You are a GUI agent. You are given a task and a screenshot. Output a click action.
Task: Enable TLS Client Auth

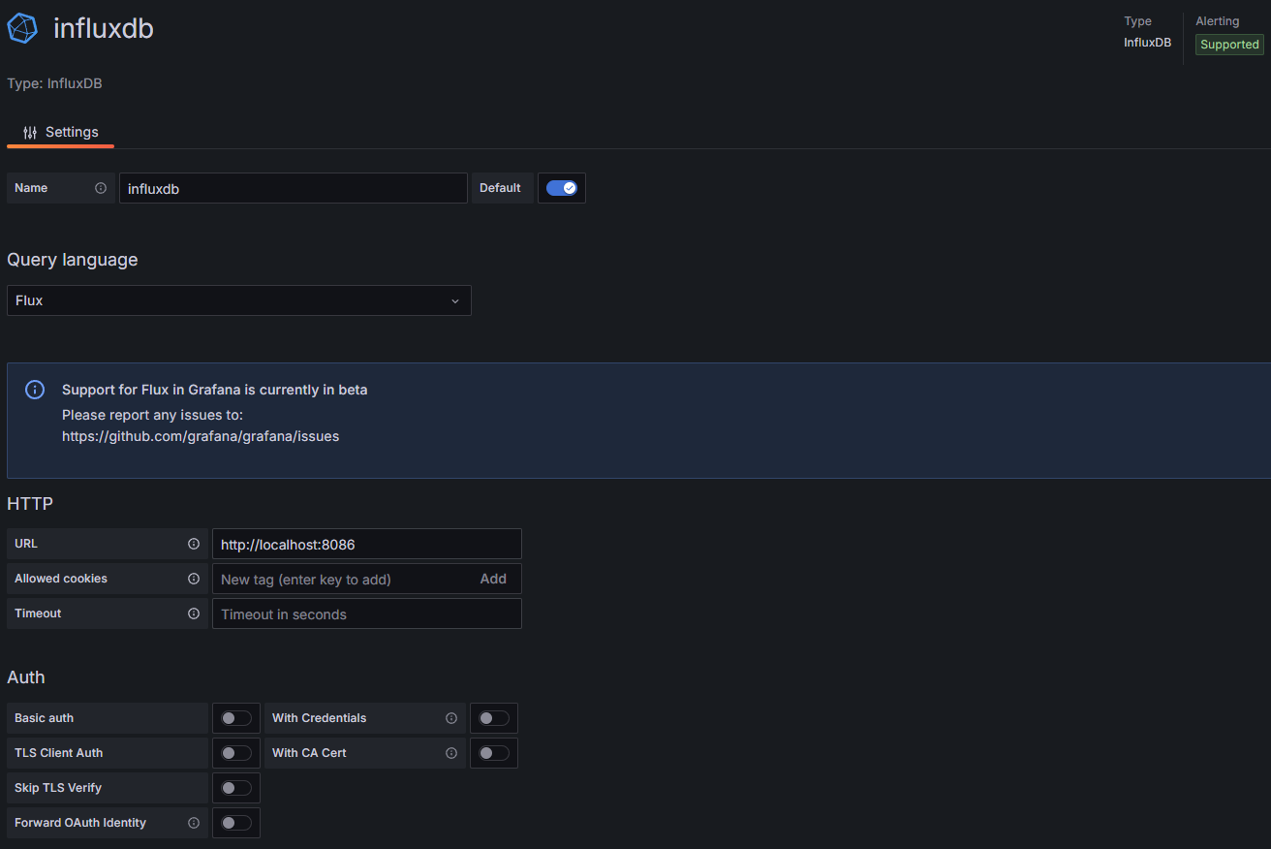[x=235, y=753]
